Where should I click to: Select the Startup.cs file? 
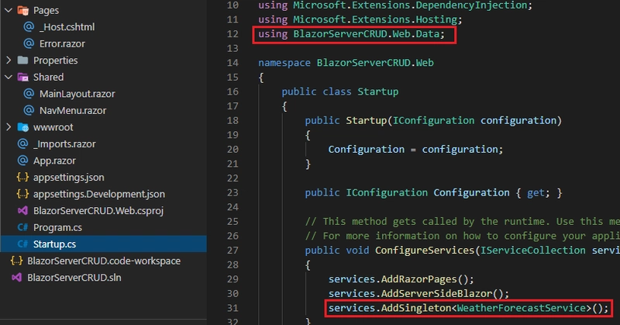54,244
